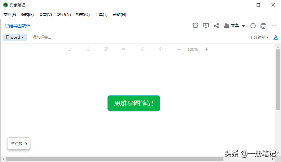Minimize the 印象笔记 window
This screenshot has width=281, height=162.
click(x=244, y=5)
